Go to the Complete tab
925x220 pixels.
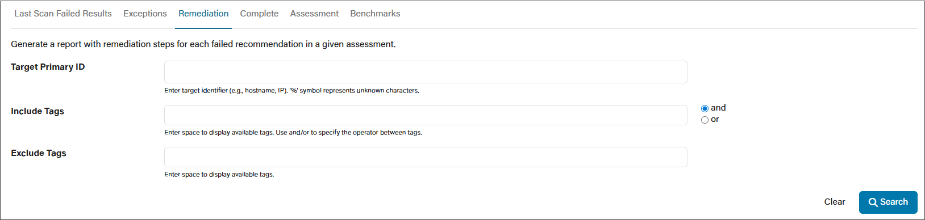tap(259, 14)
